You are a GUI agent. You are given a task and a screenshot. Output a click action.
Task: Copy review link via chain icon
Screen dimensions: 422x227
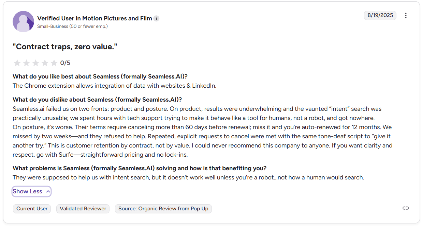406,208
